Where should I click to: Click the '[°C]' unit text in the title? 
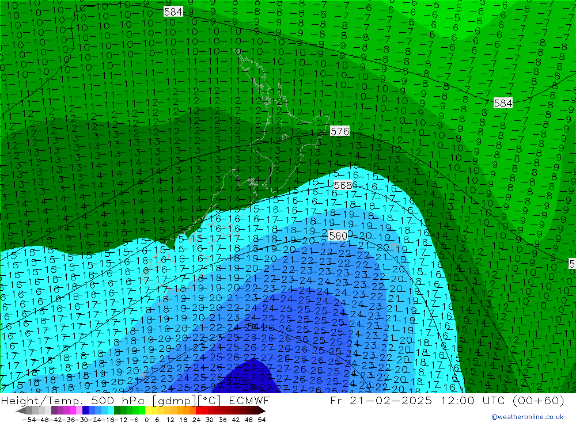210,400
